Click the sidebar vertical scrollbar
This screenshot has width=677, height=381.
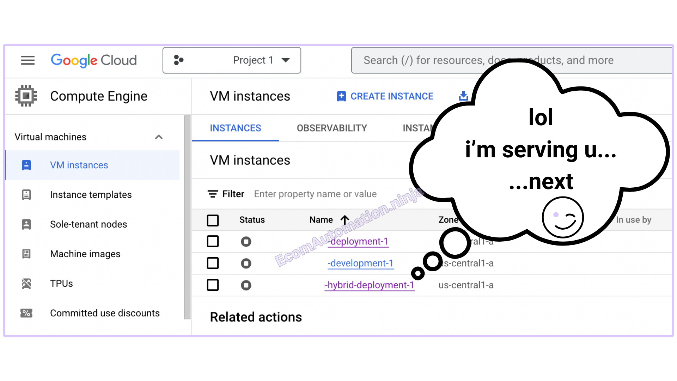tap(187, 217)
